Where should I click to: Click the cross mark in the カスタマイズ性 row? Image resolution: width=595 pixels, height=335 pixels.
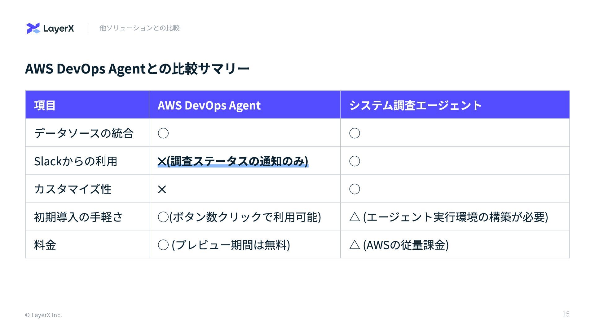(x=162, y=189)
